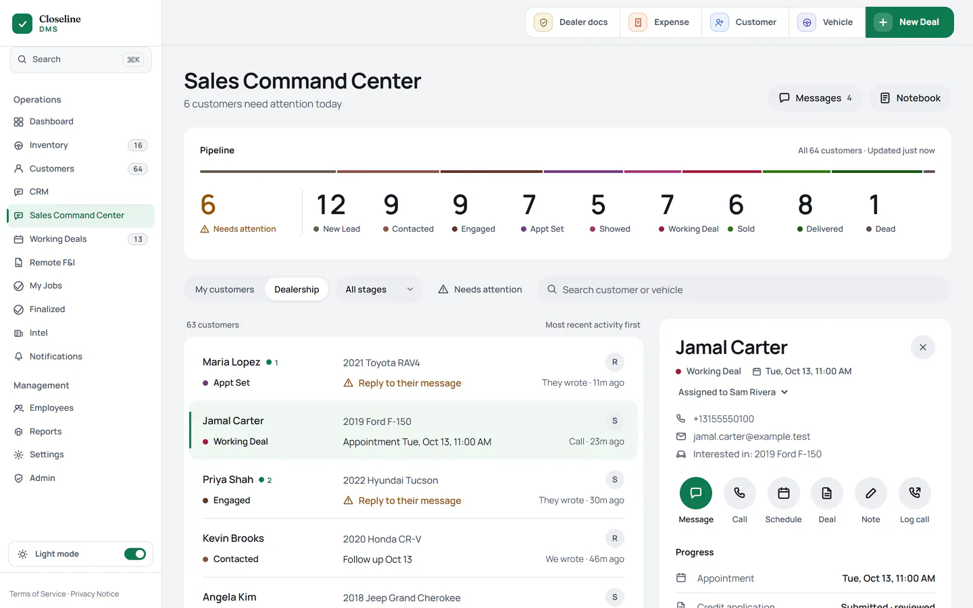Image resolution: width=973 pixels, height=608 pixels.
Task: Click the 12 New Lead pipeline stage
Action: (x=337, y=213)
